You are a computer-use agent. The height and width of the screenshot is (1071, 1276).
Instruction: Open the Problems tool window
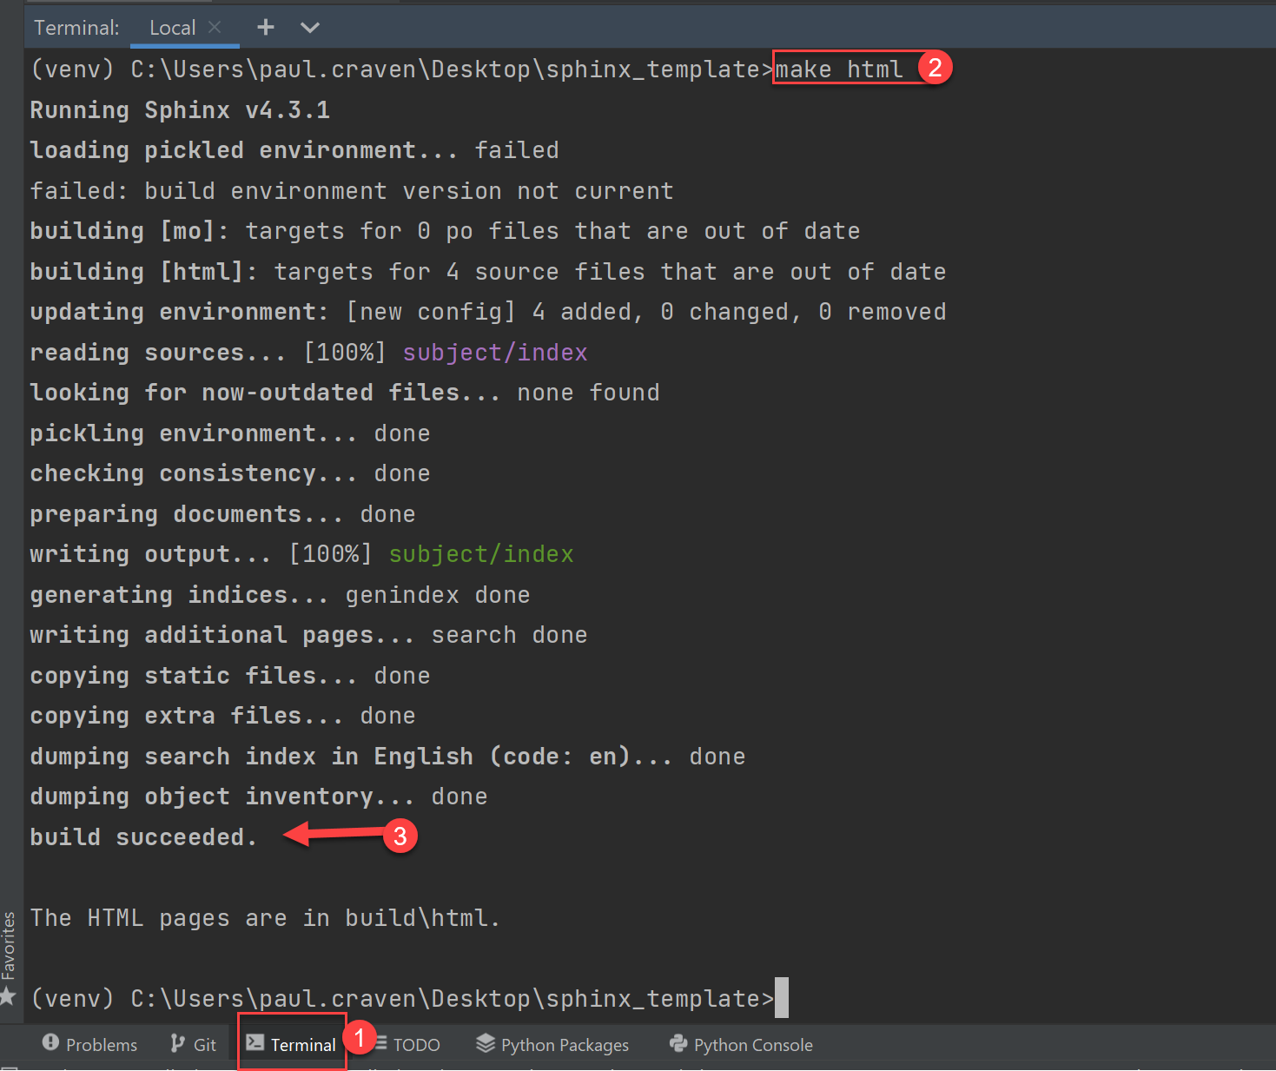coord(89,1044)
